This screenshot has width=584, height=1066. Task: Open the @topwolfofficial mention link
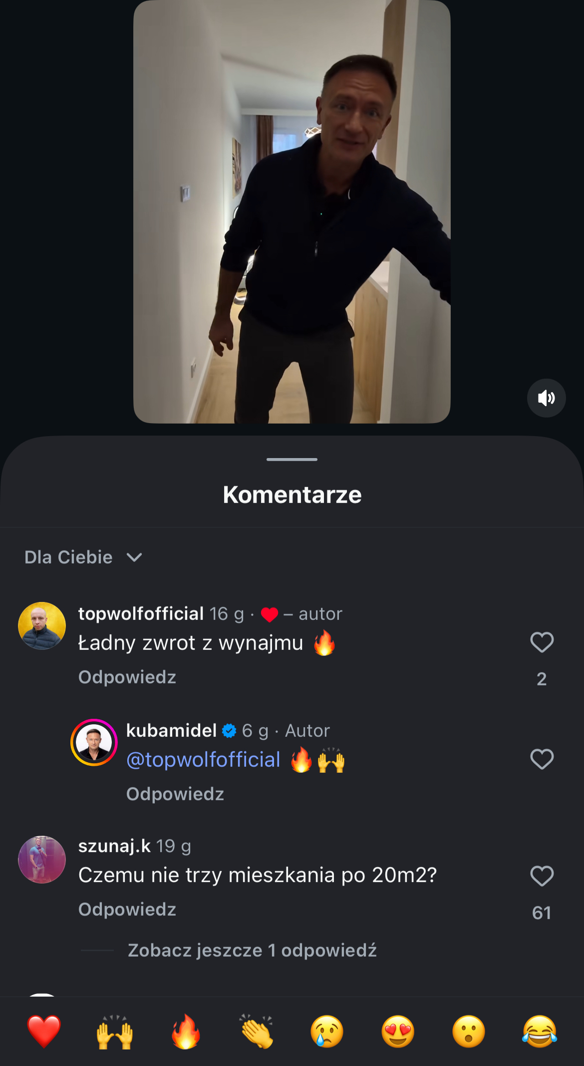coord(203,760)
